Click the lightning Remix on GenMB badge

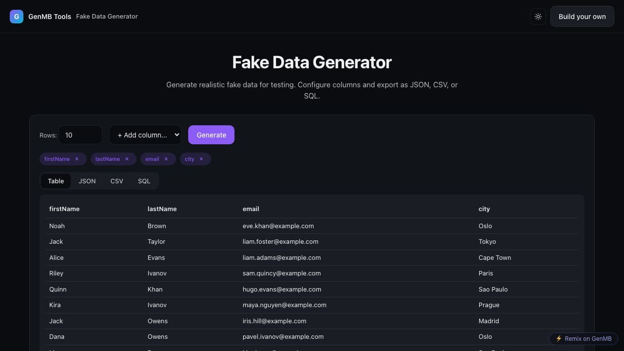(584, 339)
